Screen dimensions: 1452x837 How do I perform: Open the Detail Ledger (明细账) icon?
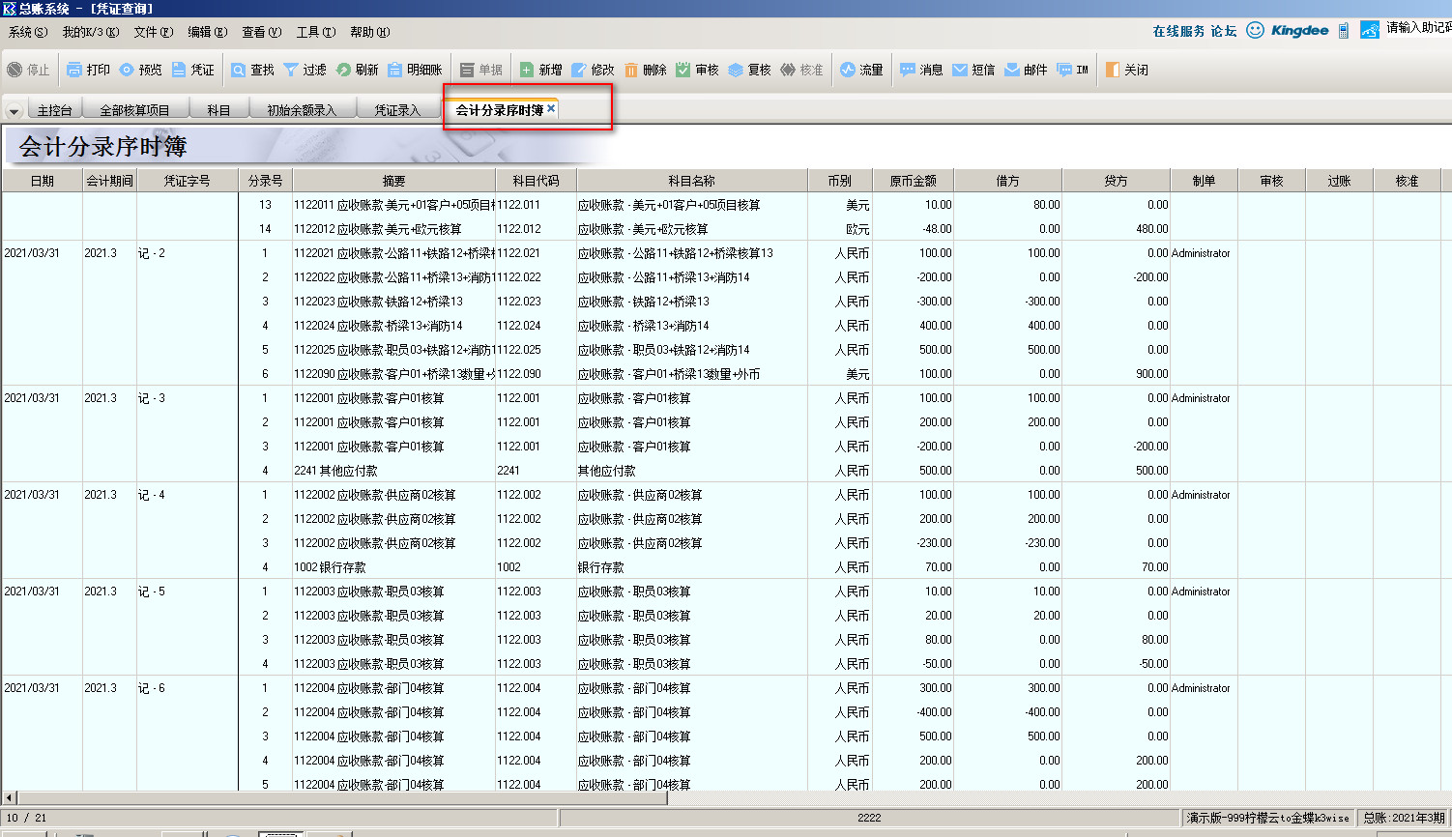click(395, 70)
